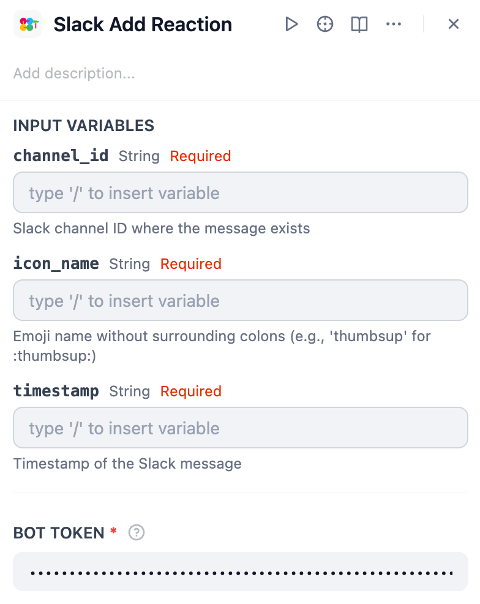Click into the masked bot token field

(240, 572)
